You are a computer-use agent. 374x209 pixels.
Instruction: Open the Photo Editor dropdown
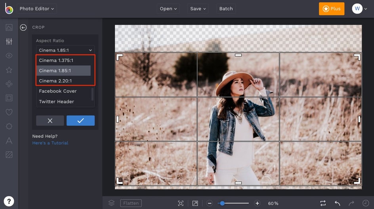[x=37, y=9]
